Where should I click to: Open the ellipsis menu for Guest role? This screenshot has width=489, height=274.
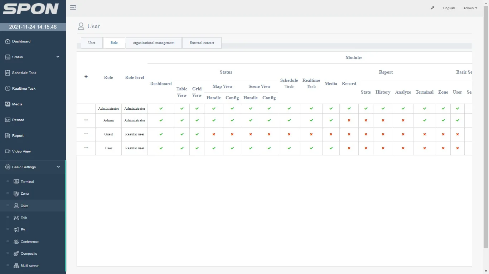pos(86,134)
